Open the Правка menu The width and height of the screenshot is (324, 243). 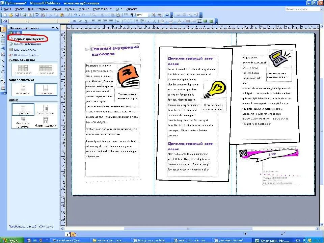click(x=20, y=9)
